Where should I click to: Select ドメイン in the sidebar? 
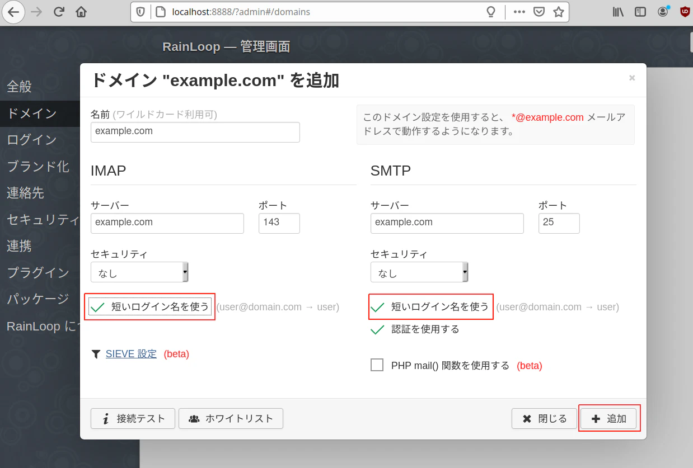point(40,114)
